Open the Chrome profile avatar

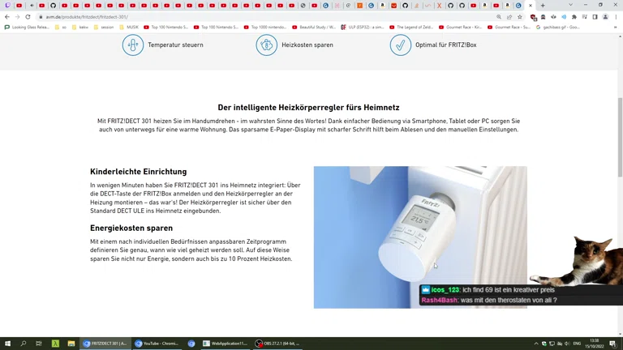[x=605, y=17]
